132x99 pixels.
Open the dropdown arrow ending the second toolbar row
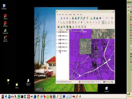pos(114,22)
